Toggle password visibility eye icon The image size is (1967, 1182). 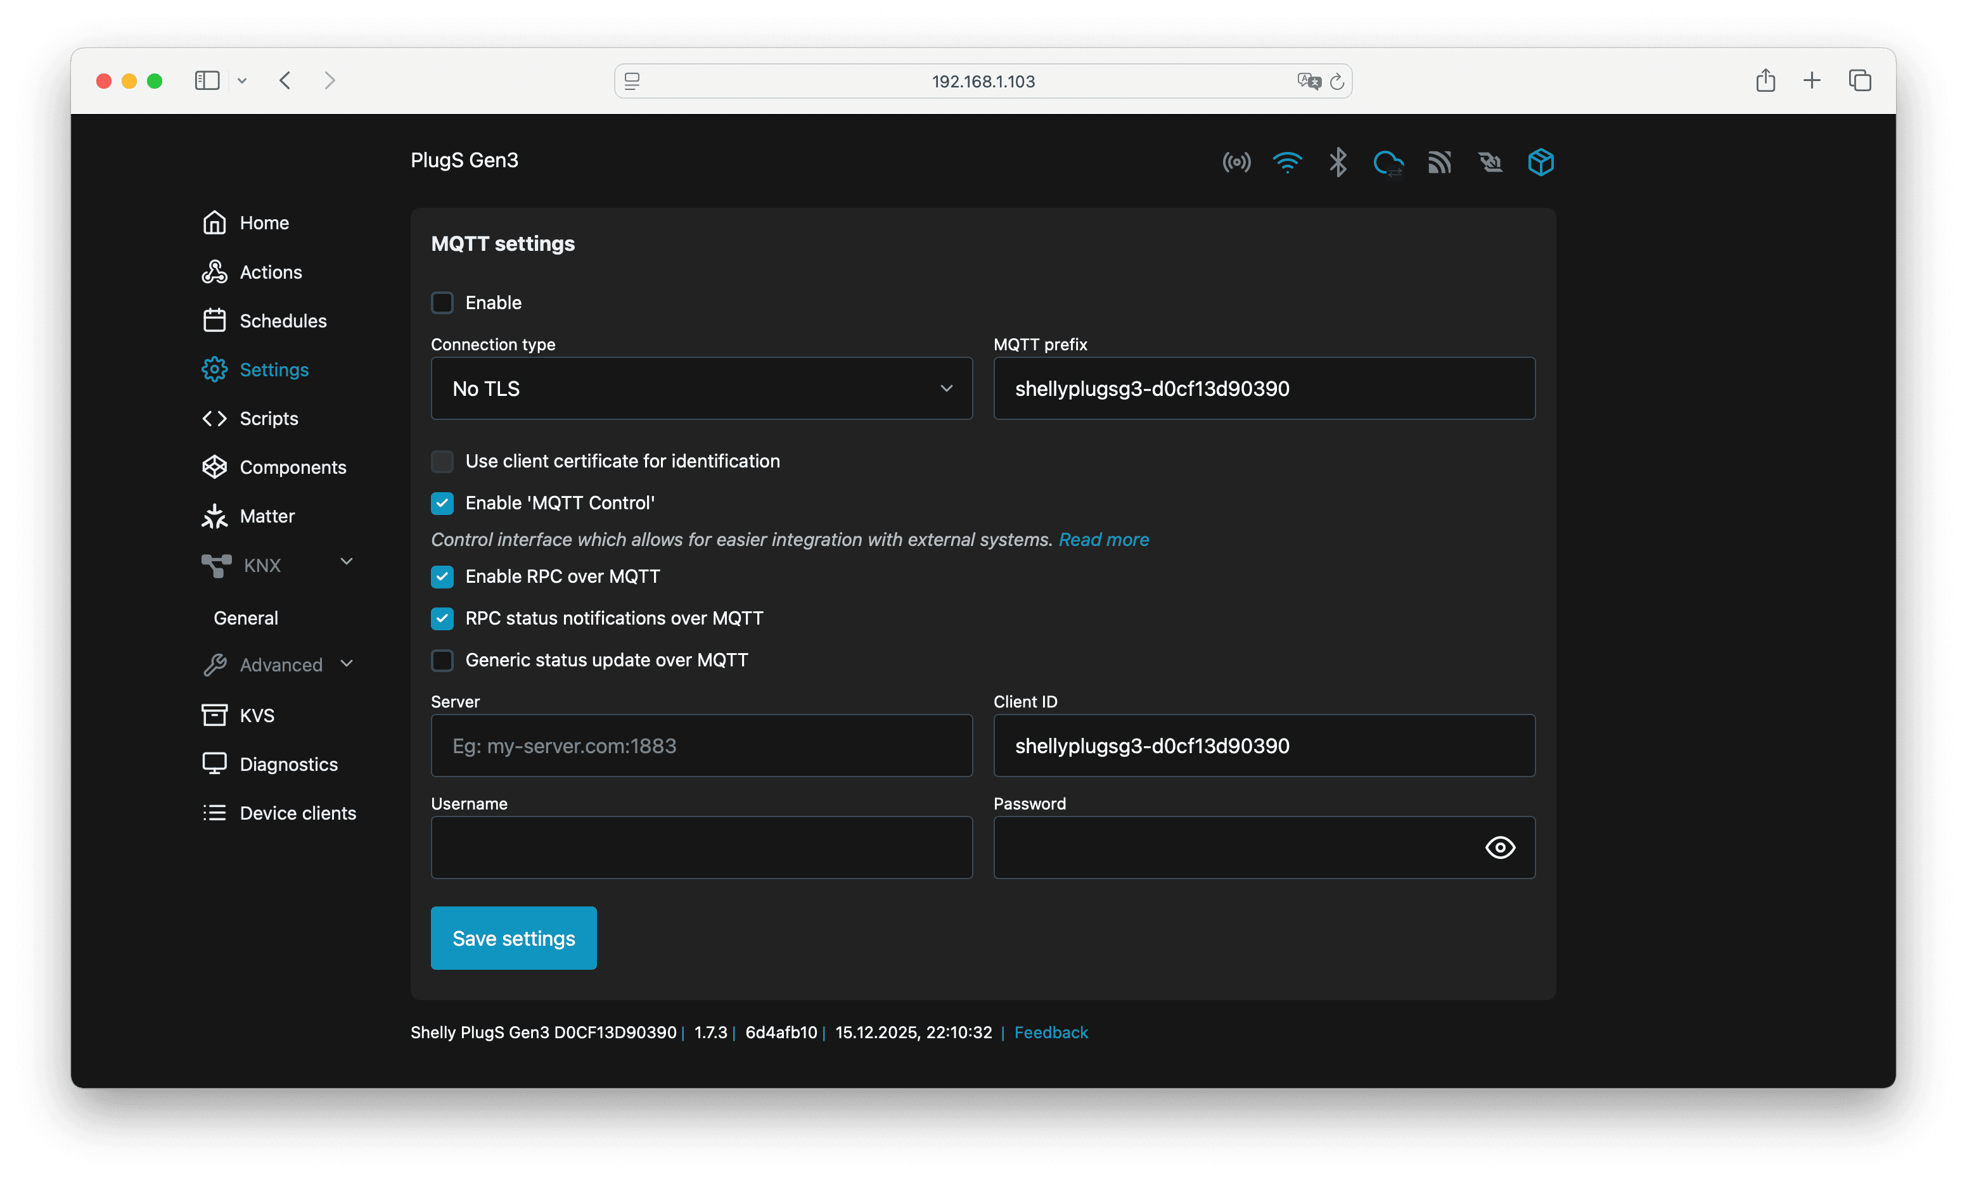(x=1499, y=848)
